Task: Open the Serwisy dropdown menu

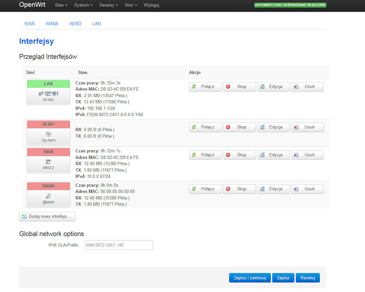Action: [109, 5]
